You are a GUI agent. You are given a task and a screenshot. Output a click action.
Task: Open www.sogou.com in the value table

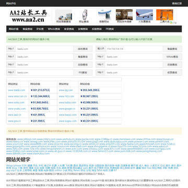pyautogui.click(x=68, y=121)
